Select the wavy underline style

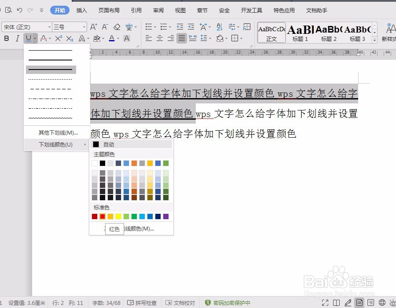pos(51,118)
